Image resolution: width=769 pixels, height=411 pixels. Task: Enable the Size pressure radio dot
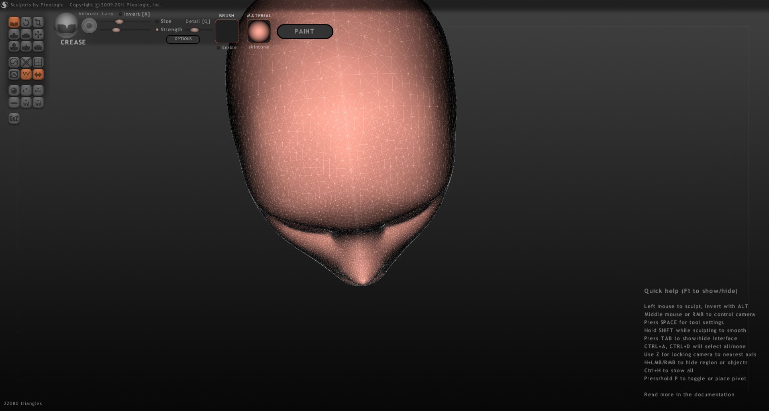pos(157,21)
